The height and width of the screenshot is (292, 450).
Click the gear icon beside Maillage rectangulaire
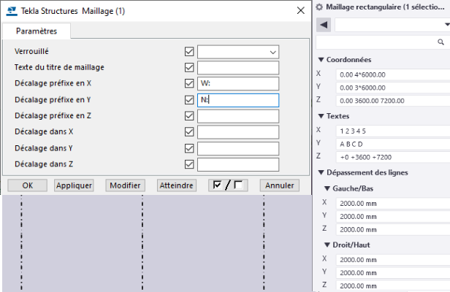(x=319, y=7)
